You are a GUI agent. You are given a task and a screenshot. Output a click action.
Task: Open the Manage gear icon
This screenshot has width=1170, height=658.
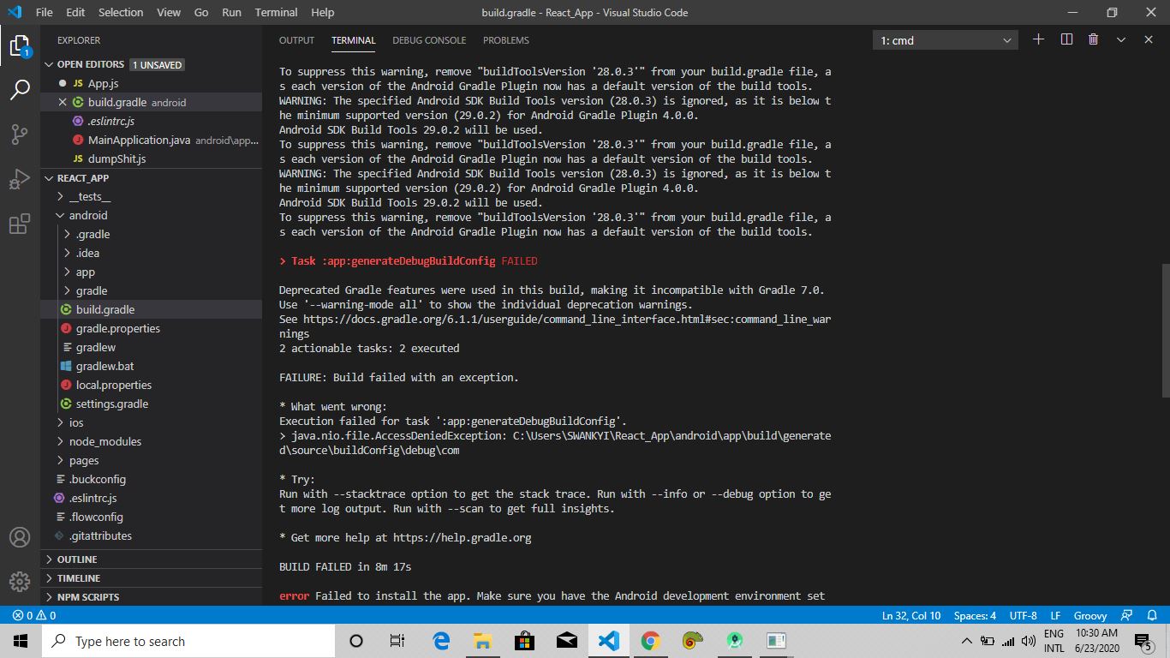pyautogui.click(x=20, y=582)
